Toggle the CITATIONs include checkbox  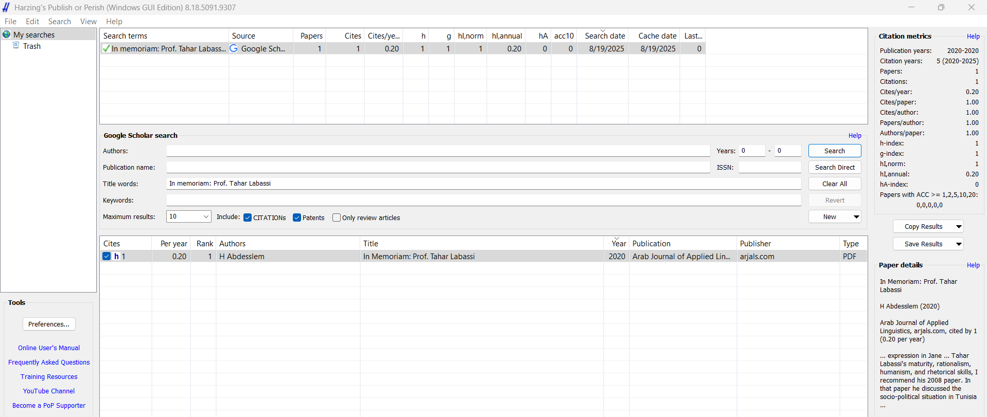248,217
